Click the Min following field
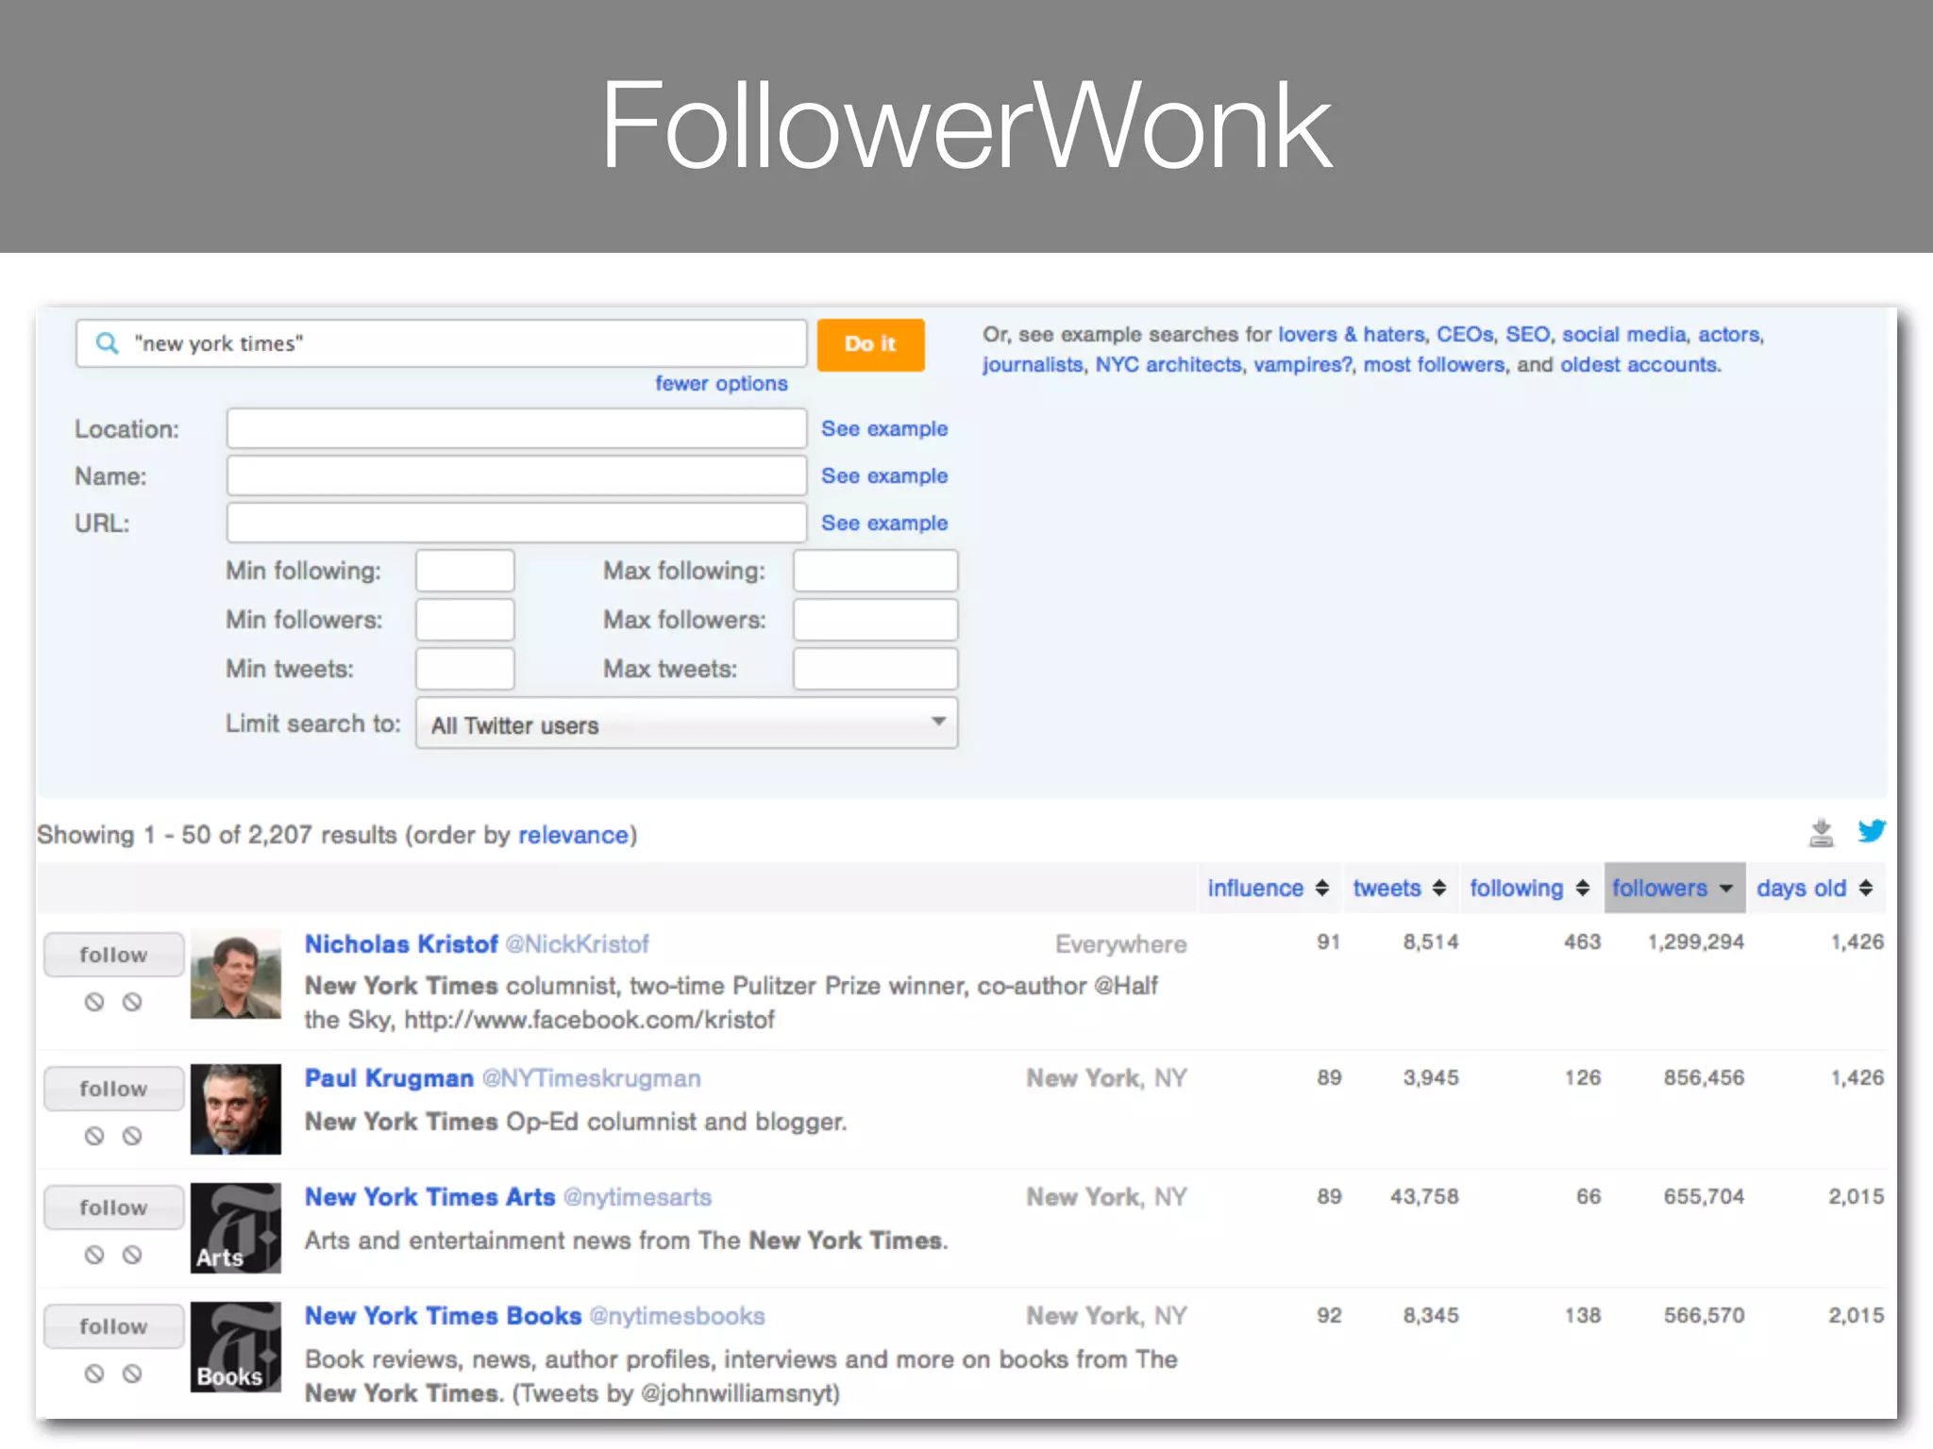This screenshot has height=1449, width=1933. pos(465,571)
